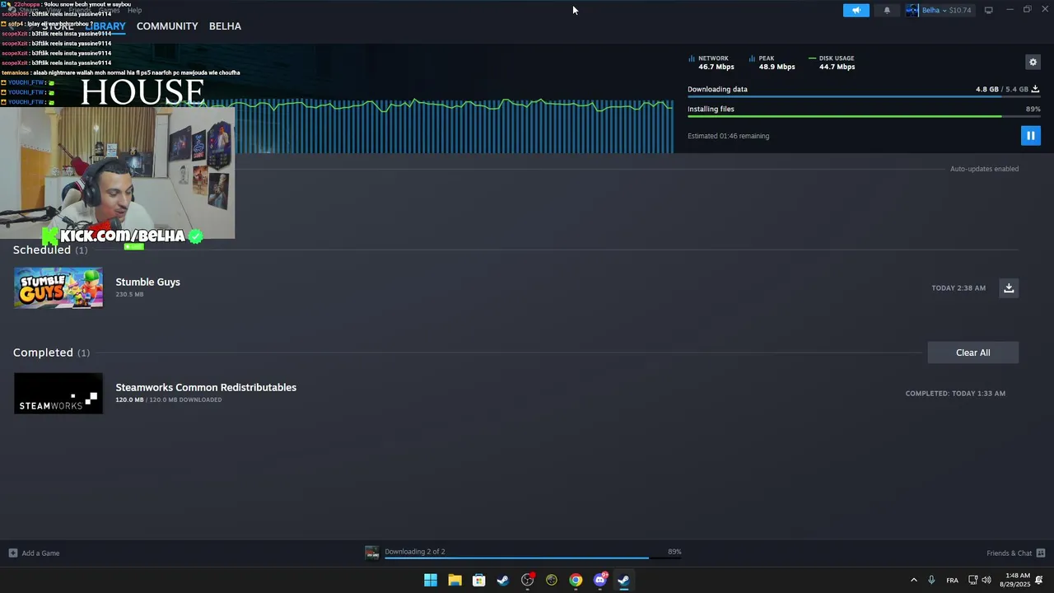The width and height of the screenshot is (1054, 593).
Task: Open Google Chrome from taskbar
Action: [x=576, y=580]
